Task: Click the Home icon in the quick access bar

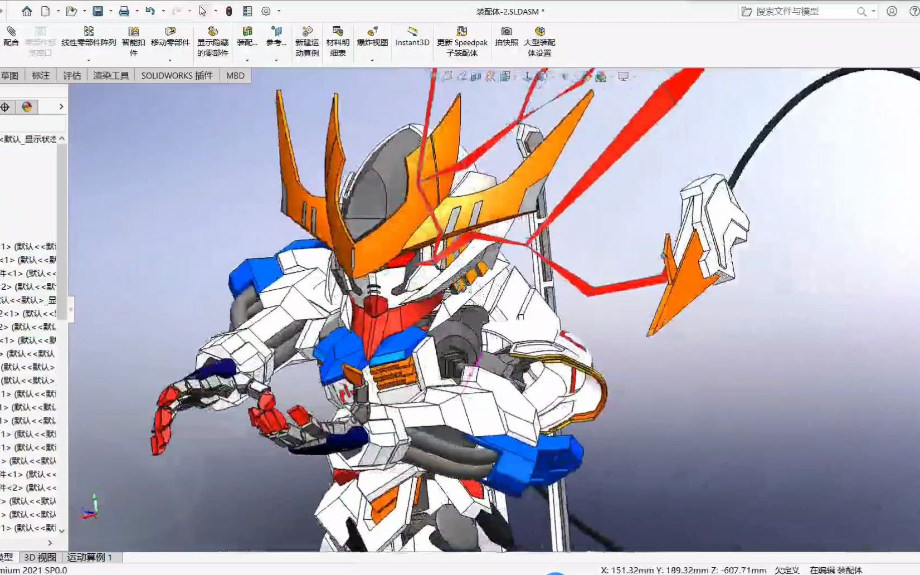Action: [x=26, y=11]
